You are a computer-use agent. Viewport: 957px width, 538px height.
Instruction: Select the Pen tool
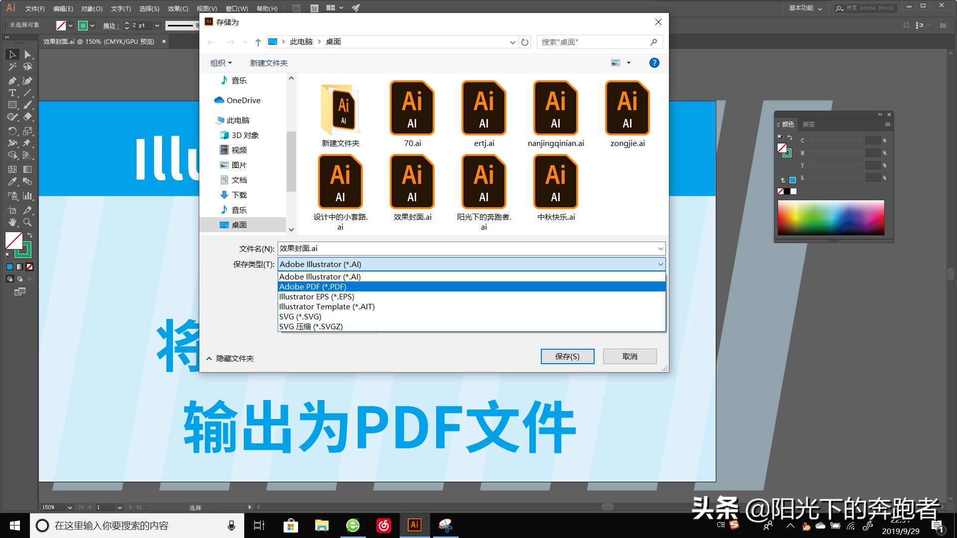pyautogui.click(x=12, y=80)
